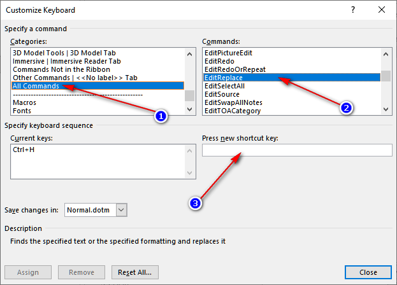
Task: Click Categories list scroll down arrow
Action: pyautogui.click(x=189, y=109)
